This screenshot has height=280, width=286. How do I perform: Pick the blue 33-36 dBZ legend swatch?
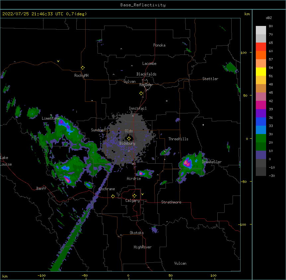261,121
